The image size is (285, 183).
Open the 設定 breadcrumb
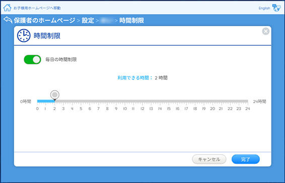pyautogui.click(x=88, y=20)
